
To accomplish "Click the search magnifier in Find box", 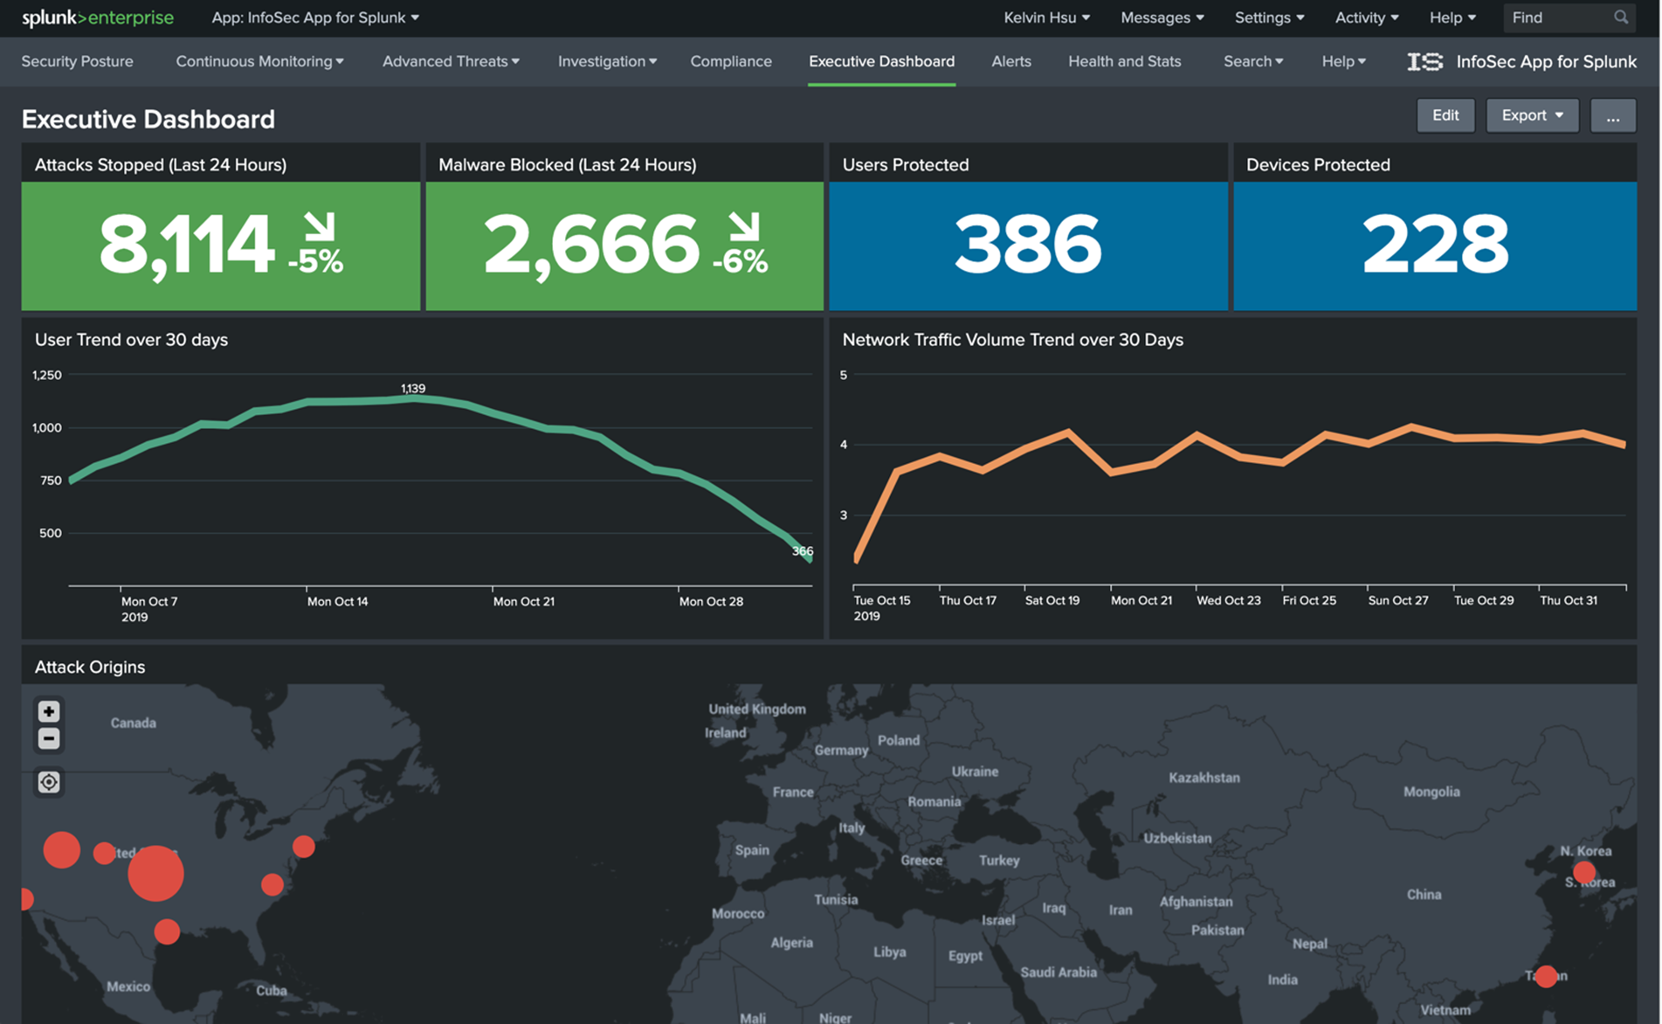I will (1621, 17).
